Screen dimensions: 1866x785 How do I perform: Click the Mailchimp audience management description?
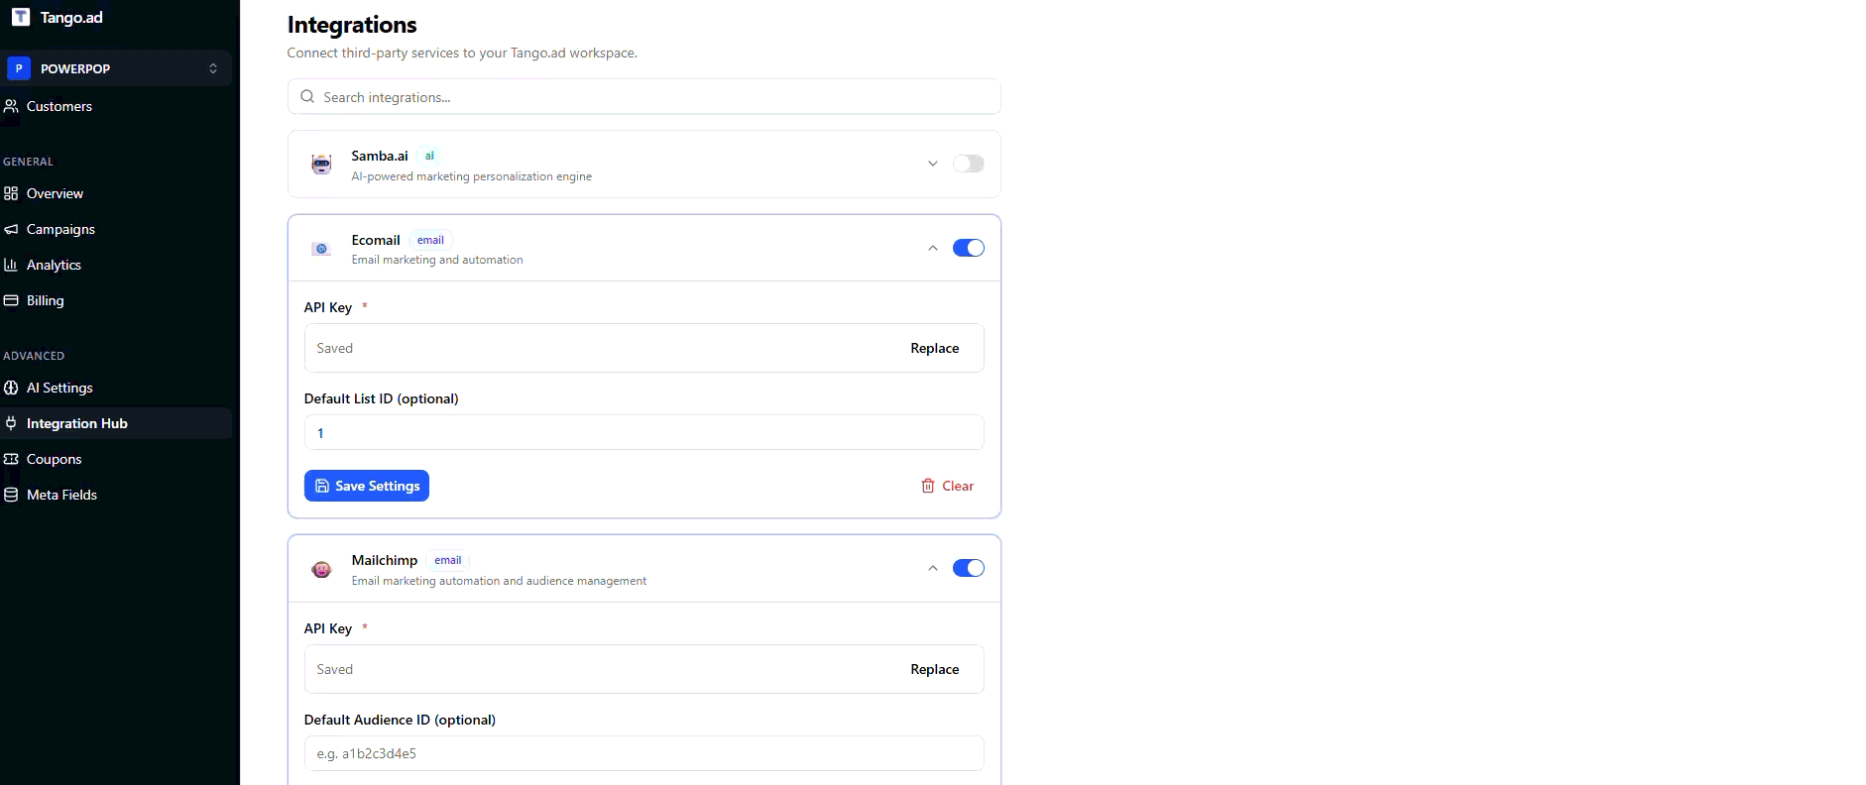(x=499, y=581)
